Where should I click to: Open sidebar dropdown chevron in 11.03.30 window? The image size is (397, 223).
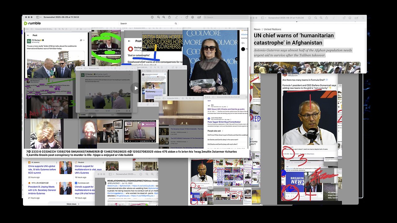[x=265, y=18]
